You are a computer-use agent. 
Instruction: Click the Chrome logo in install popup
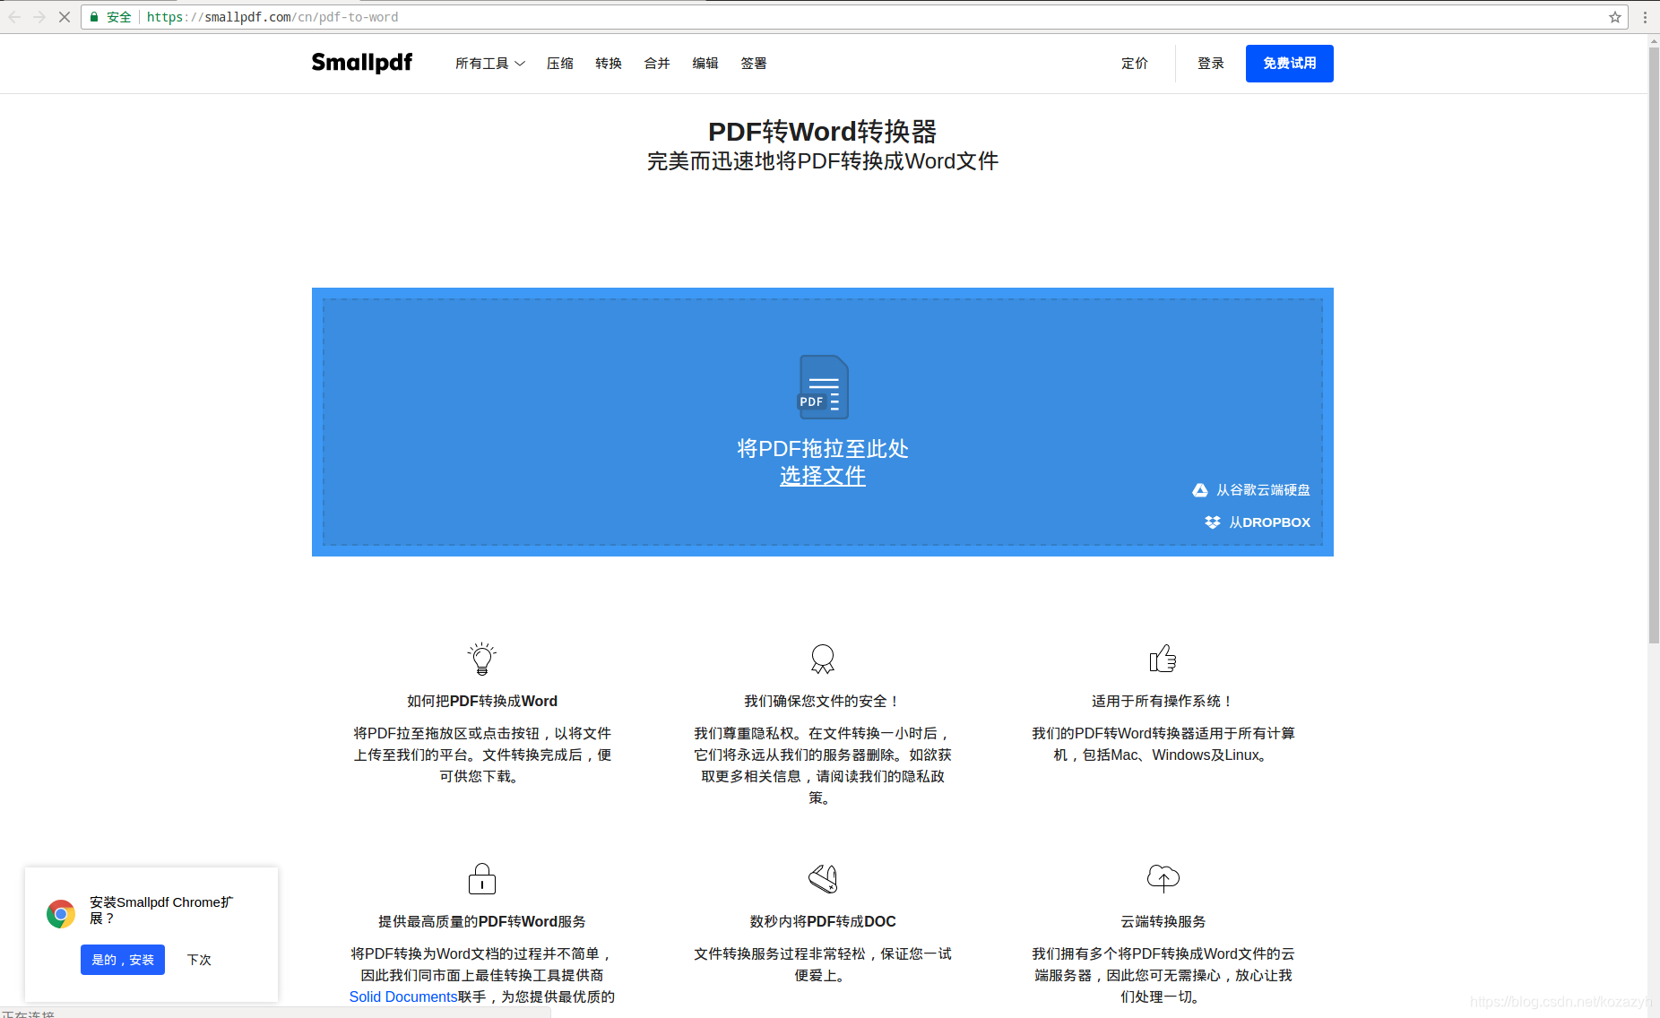[x=61, y=914]
